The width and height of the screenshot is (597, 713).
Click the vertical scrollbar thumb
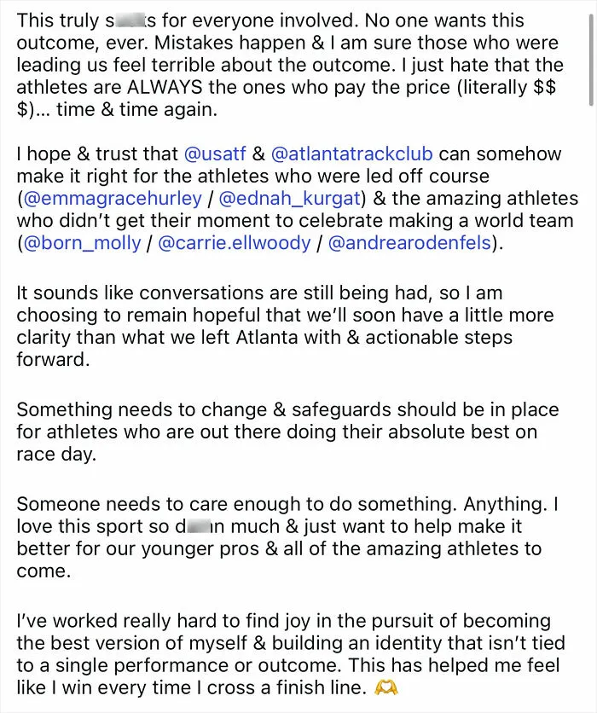(x=591, y=59)
